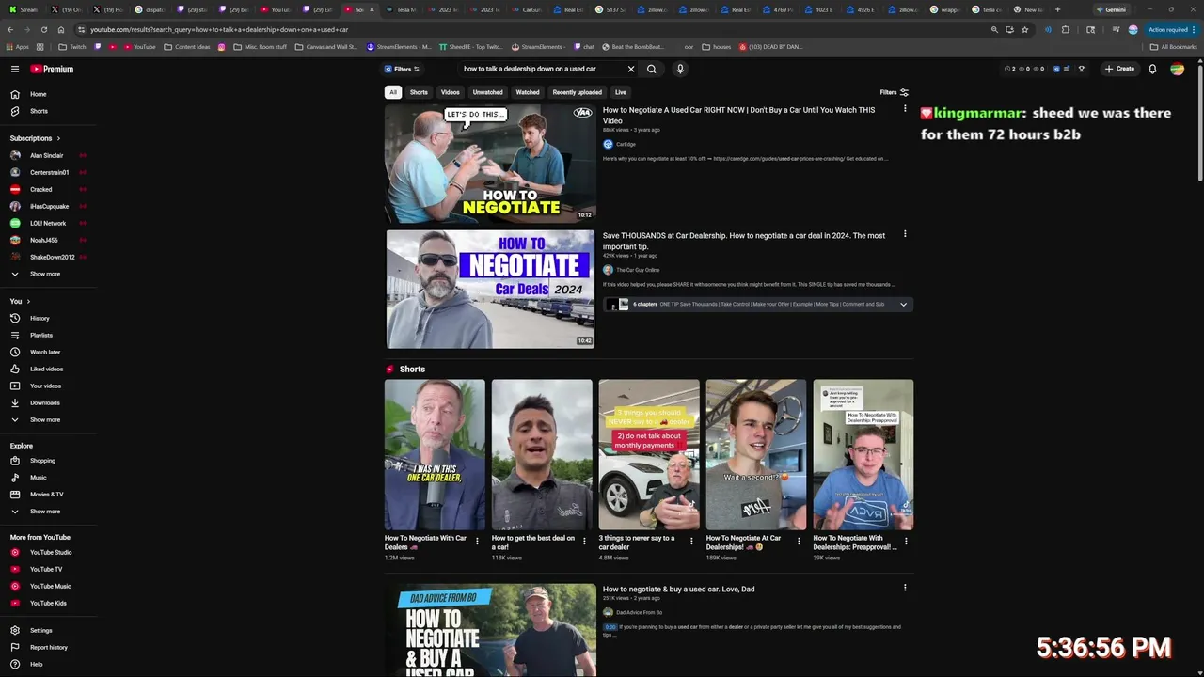Open 'How To Negotiate With Car Dealers' Short
This screenshot has width=1204, height=677.
[435, 455]
